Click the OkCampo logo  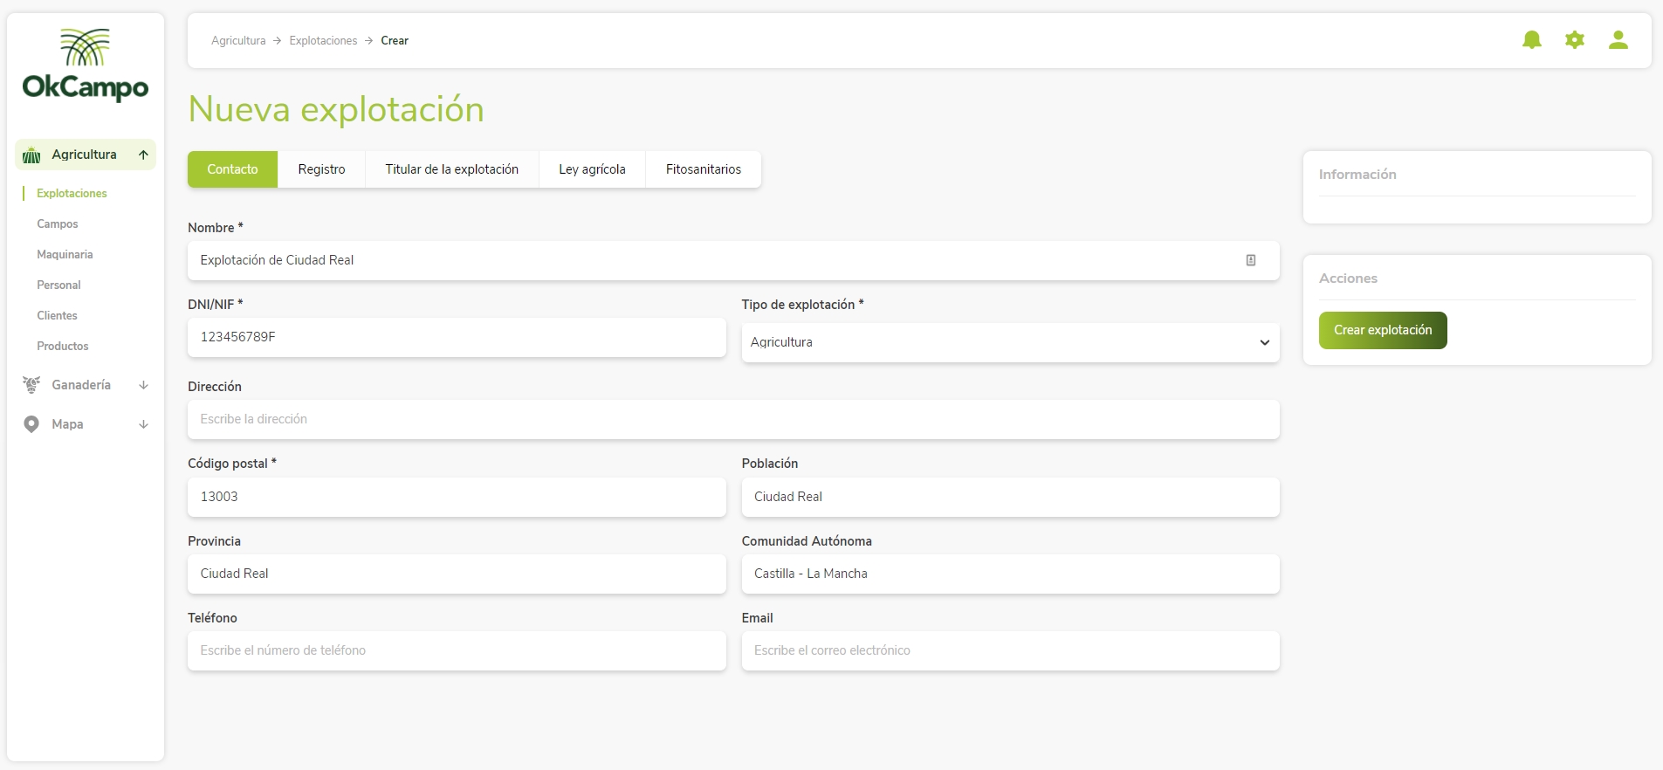tap(86, 65)
